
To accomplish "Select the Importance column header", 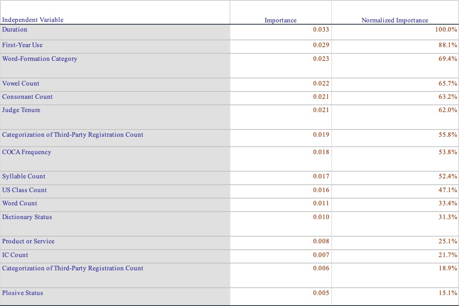I will [280, 20].
